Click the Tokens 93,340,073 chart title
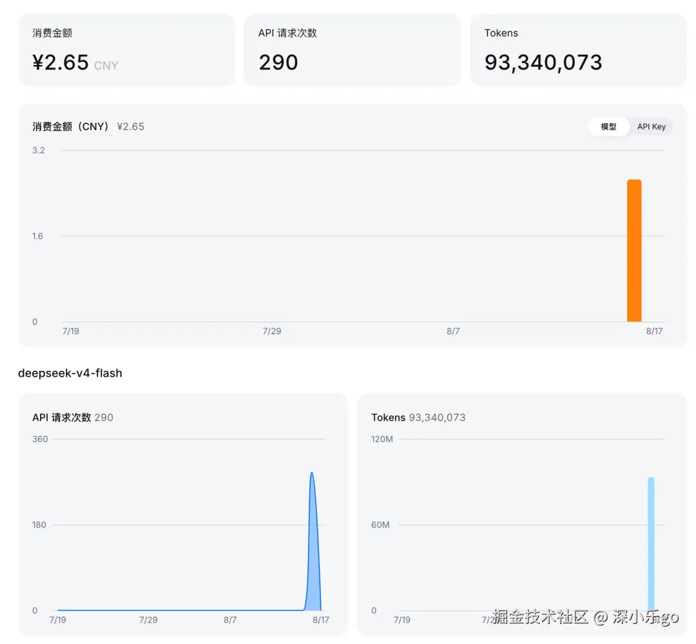Screen dimensions: 696x644 pos(418,417)
